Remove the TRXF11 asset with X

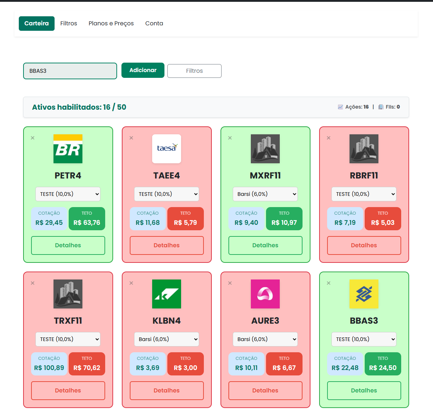coord(33,283)
